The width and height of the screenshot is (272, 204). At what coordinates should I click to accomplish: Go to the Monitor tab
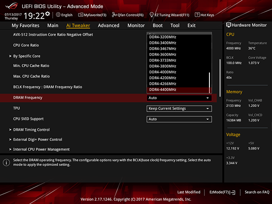point(136,25)
